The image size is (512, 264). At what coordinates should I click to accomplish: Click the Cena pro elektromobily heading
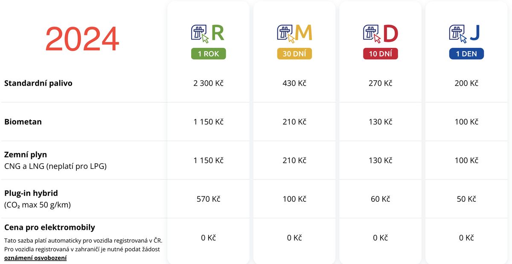tap(49, 227)
